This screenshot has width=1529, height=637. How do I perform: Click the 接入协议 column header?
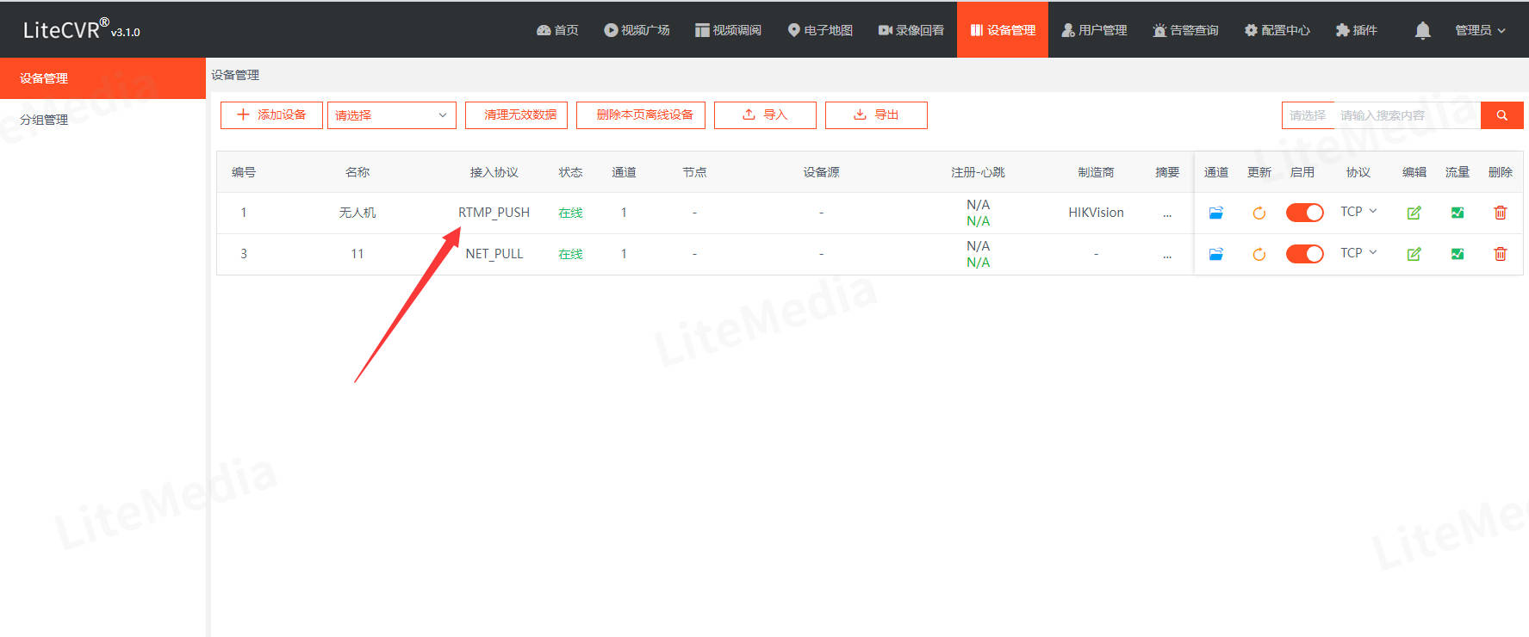[494, 172]
